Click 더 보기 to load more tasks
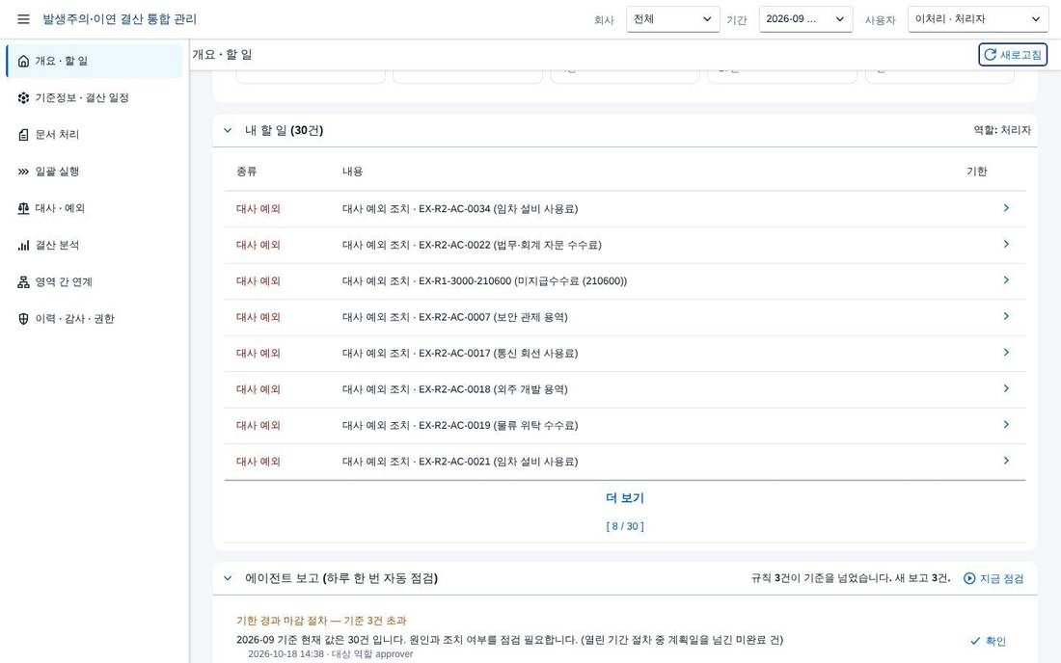The width and height of the screenshot is (1061, 663). tap(625, 498)
